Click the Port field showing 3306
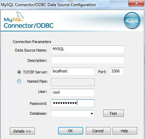 117,71
